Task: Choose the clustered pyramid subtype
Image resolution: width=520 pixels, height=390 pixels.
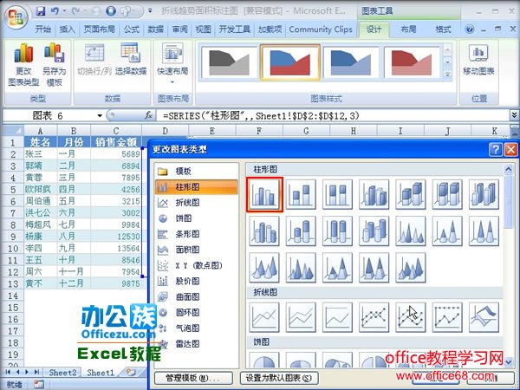Action: [x=301, y=267]
